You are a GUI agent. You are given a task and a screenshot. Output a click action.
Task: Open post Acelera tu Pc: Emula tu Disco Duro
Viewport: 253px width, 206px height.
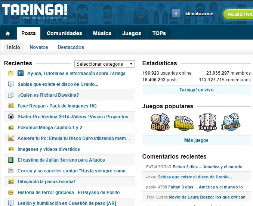click(74, 138)
